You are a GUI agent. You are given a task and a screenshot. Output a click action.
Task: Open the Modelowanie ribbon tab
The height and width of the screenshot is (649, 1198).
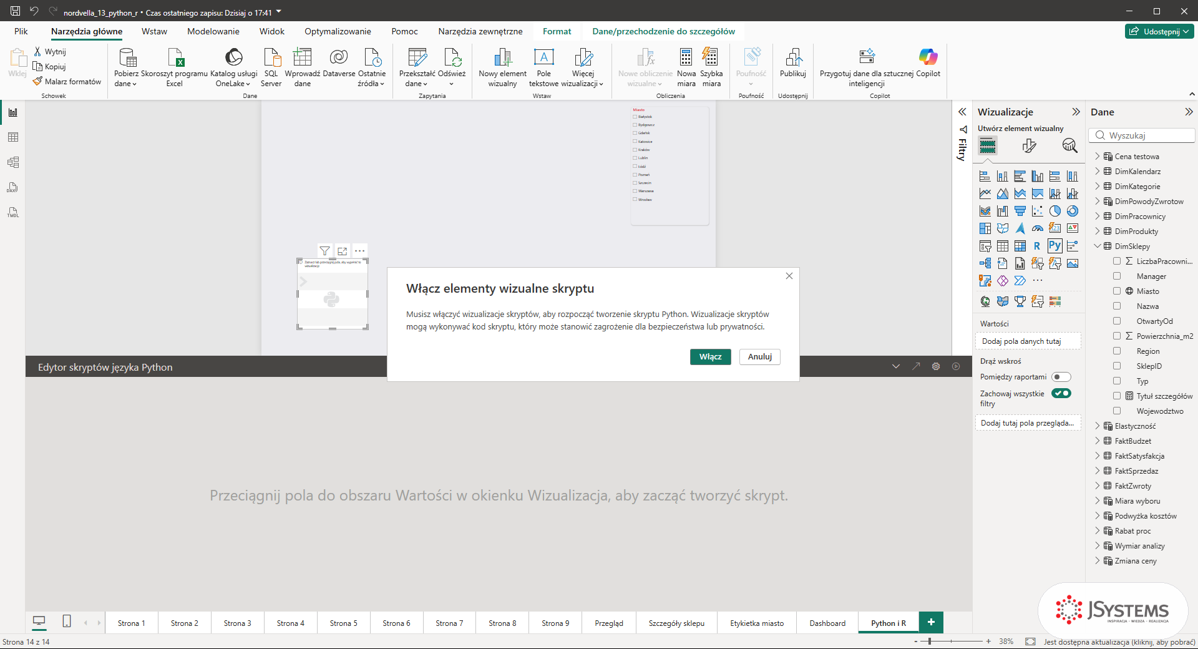pos(213,31)
